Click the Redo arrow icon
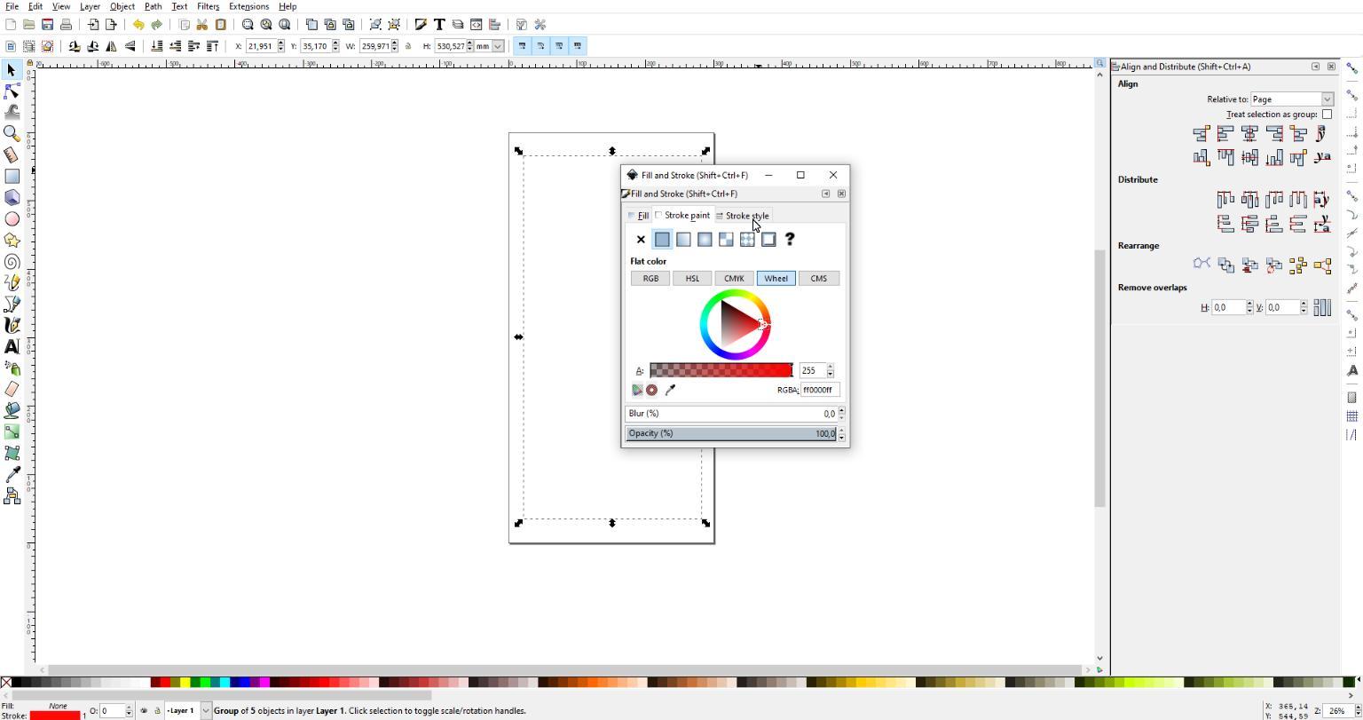The width and height of the screenshot is (1363, 720). 156,25
